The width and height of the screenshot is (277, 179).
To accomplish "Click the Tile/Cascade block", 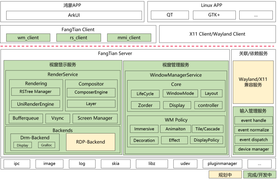I will click(207, 129).
